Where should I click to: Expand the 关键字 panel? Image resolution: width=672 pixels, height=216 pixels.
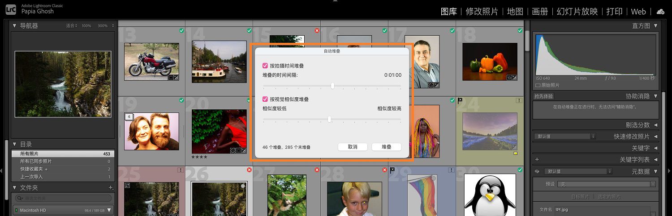click(x=656, y=148)
